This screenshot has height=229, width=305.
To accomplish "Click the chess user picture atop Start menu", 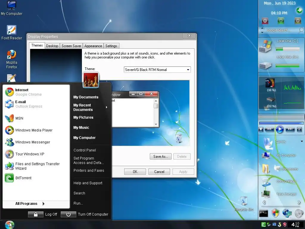I will point(91,80).
